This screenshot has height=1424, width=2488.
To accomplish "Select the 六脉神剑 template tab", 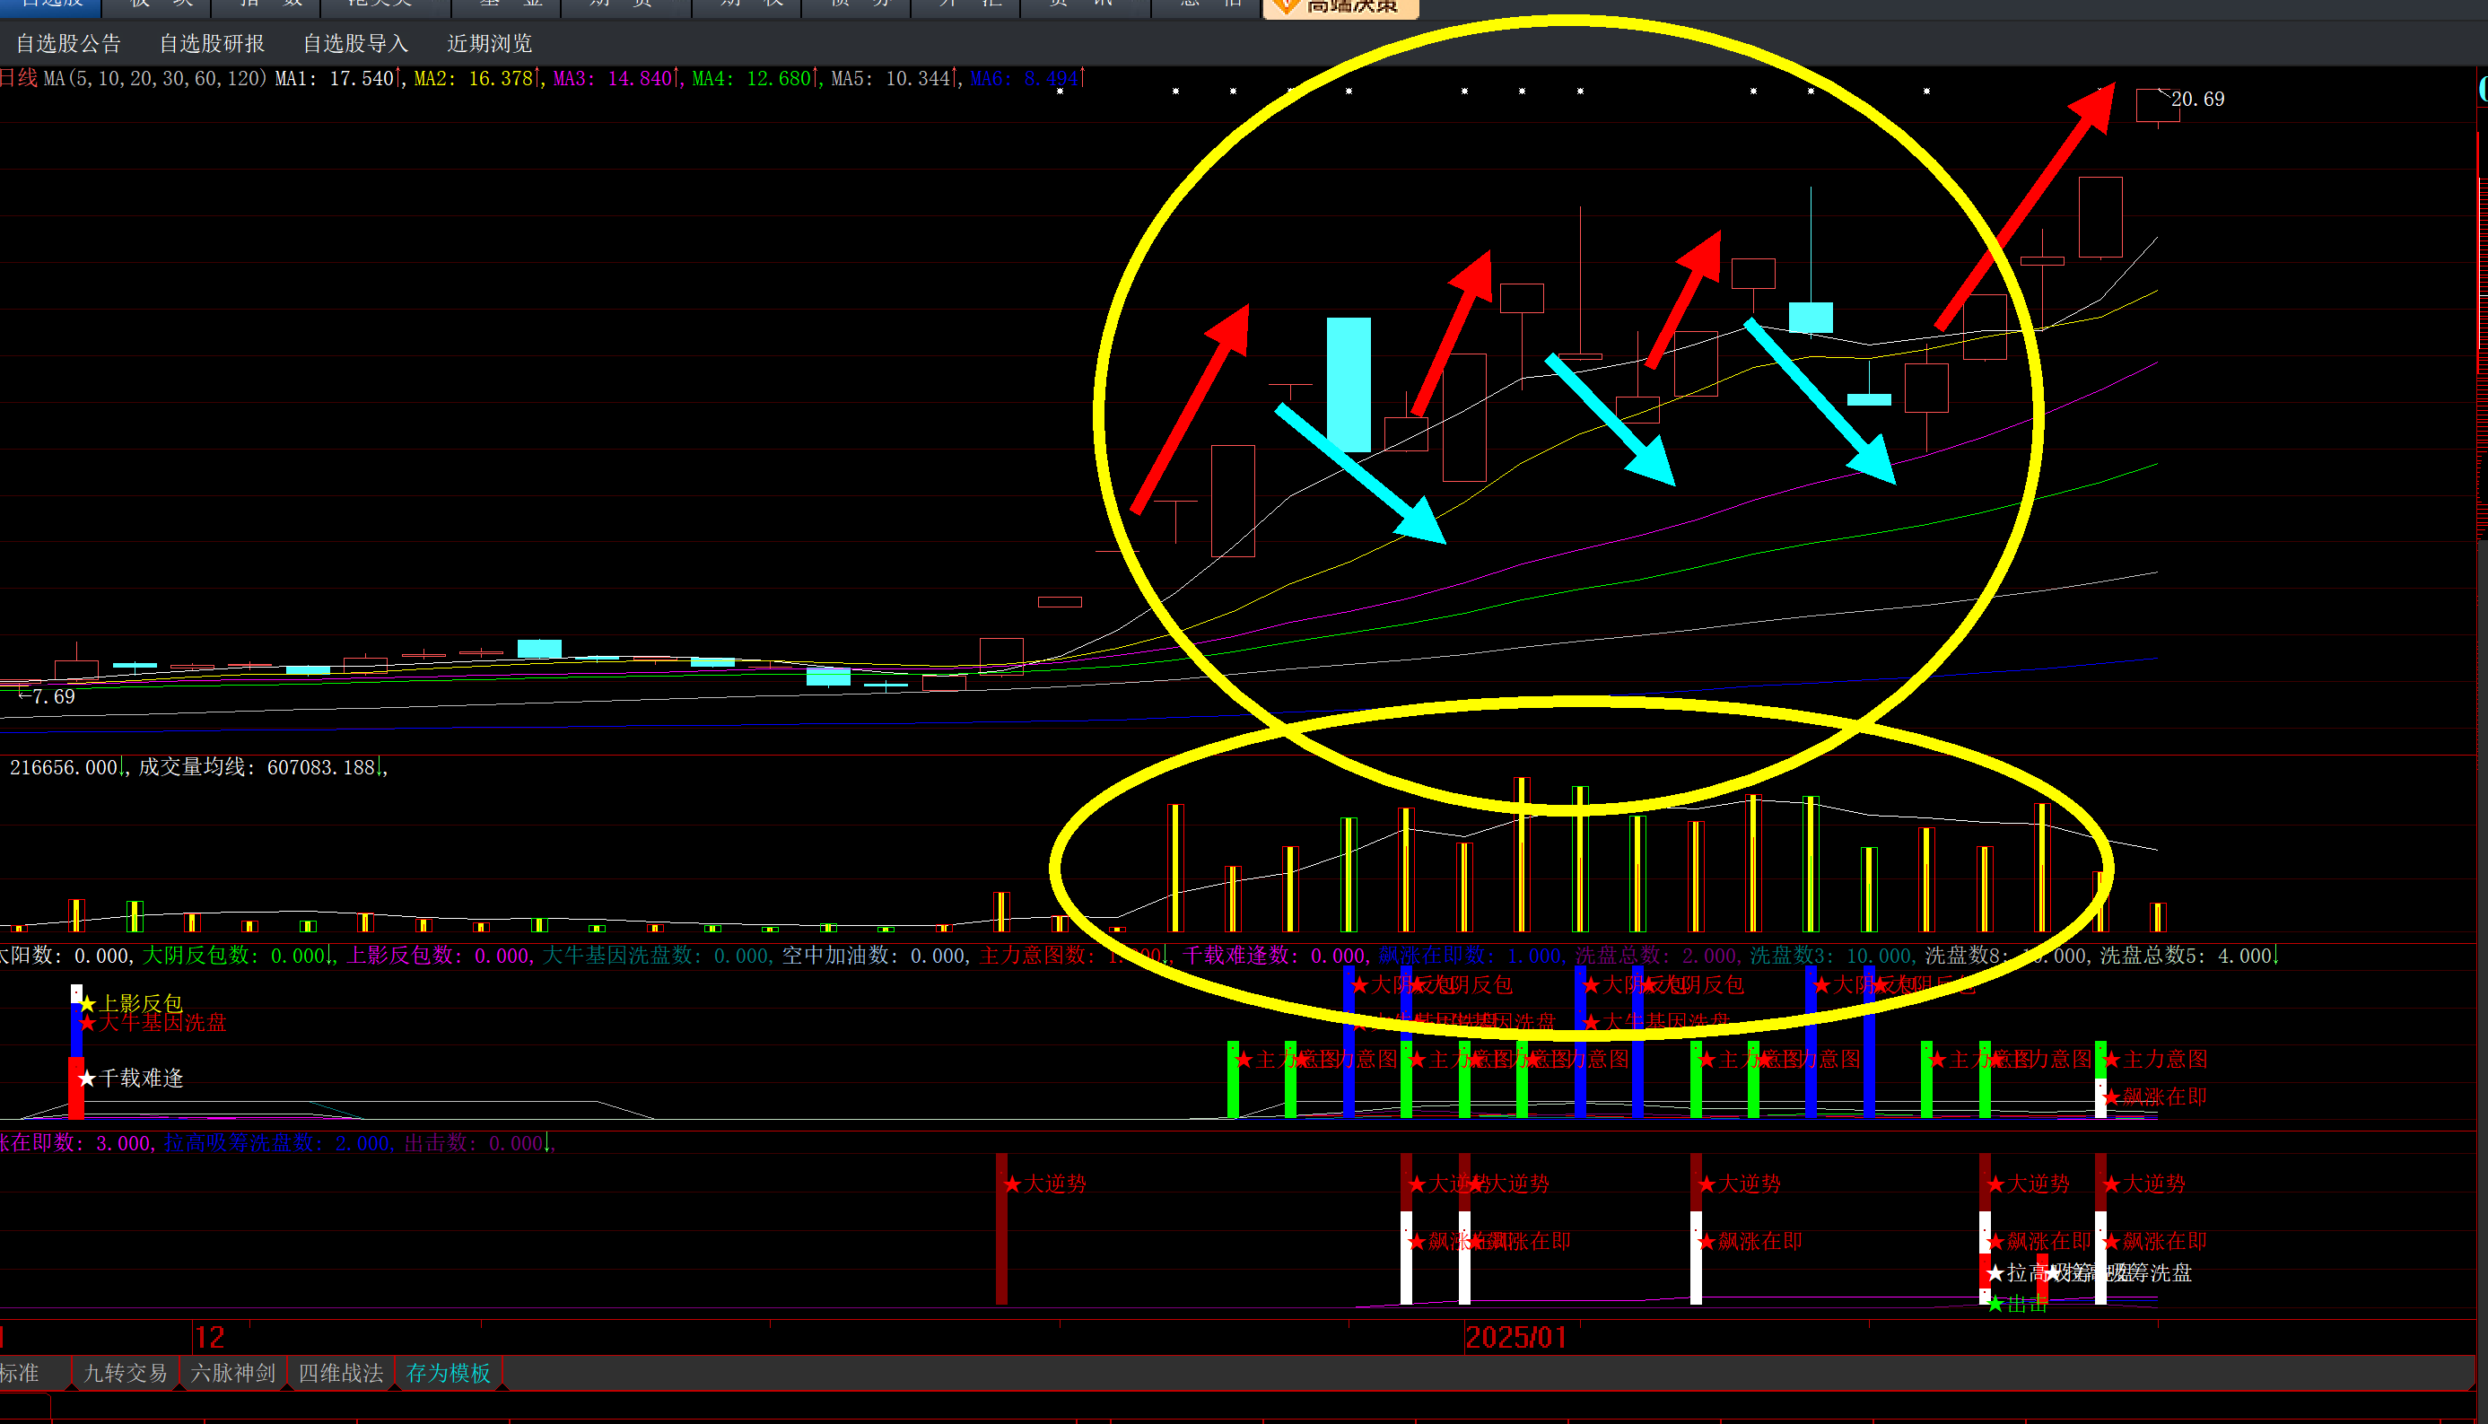I will click(232, 1373).
